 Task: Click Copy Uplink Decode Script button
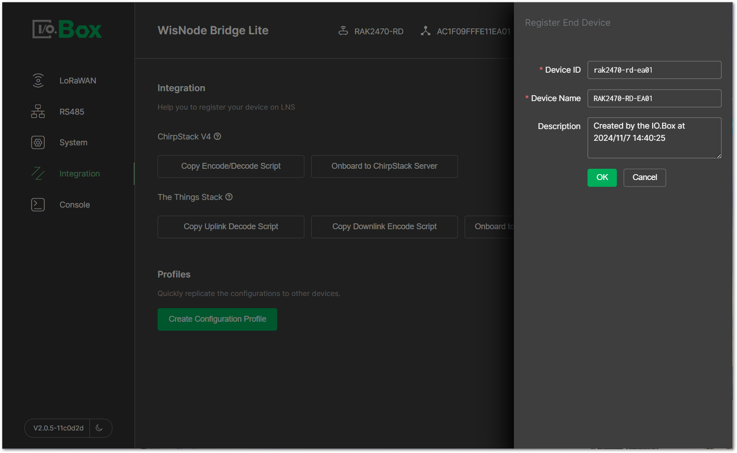231,226
